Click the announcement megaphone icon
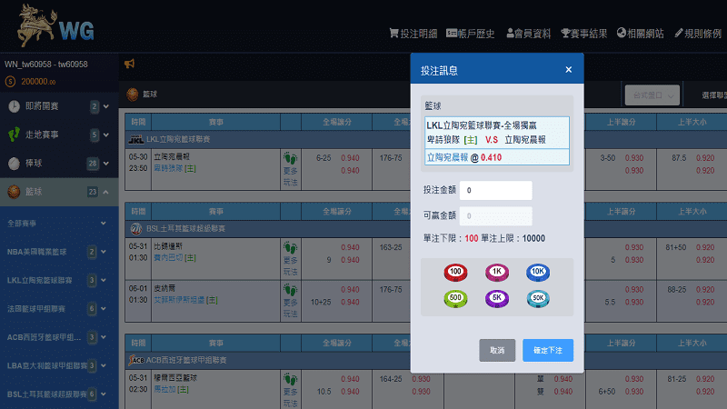The height and width of the screenshot is (409, 727). click(x=129, y=64)
